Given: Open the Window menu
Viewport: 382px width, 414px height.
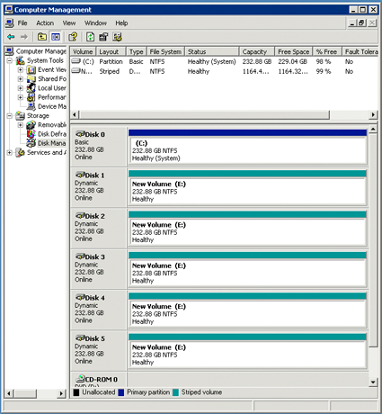Looking at the screenshot, I should 95,23.
